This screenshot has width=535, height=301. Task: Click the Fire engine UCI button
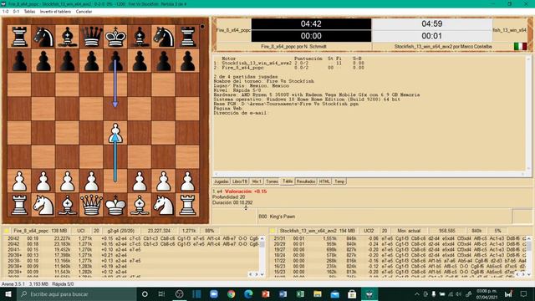point(80,231)
